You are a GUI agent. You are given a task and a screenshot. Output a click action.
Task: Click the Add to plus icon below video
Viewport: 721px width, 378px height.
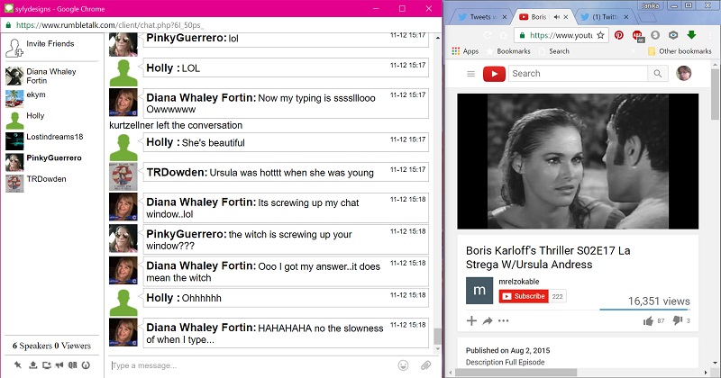(x=471, y=320)
